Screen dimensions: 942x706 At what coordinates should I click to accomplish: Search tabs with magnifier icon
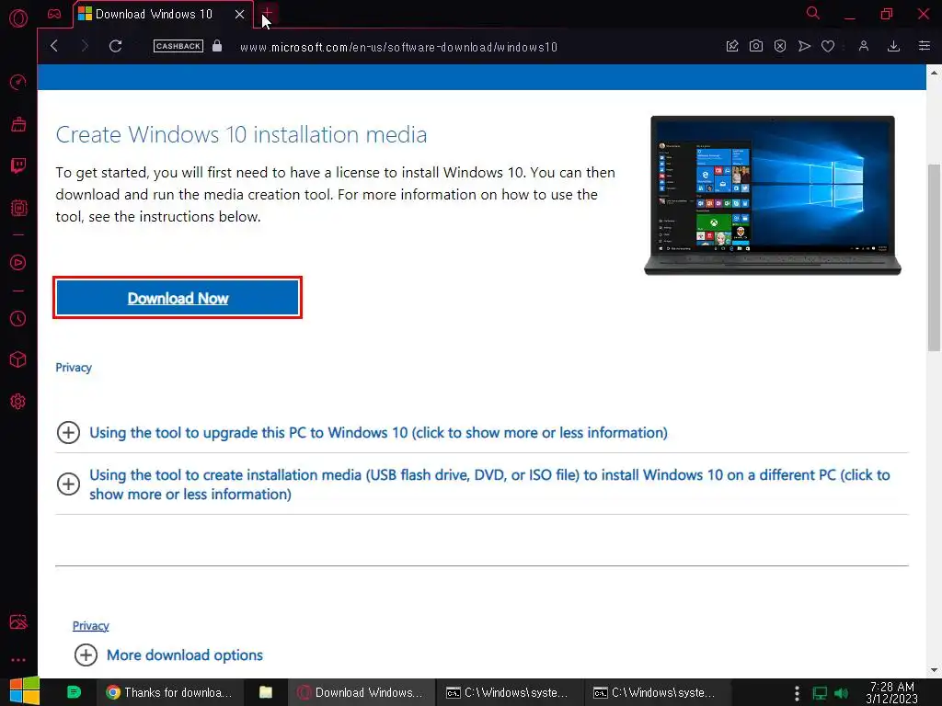coord(813,13)
